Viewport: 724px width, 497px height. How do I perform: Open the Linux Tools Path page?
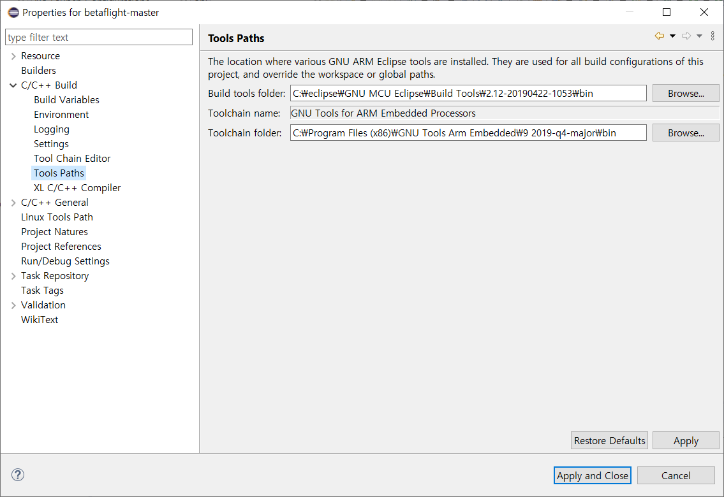point(57,217)
